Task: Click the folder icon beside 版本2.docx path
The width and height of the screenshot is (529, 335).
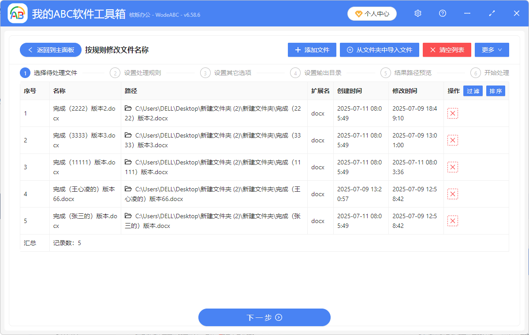Action: tap(128, 108)
